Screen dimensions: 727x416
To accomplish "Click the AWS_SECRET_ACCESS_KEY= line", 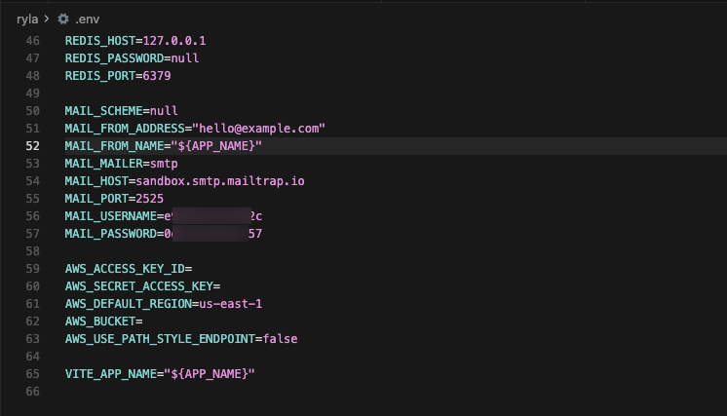I will click(143, 286).
